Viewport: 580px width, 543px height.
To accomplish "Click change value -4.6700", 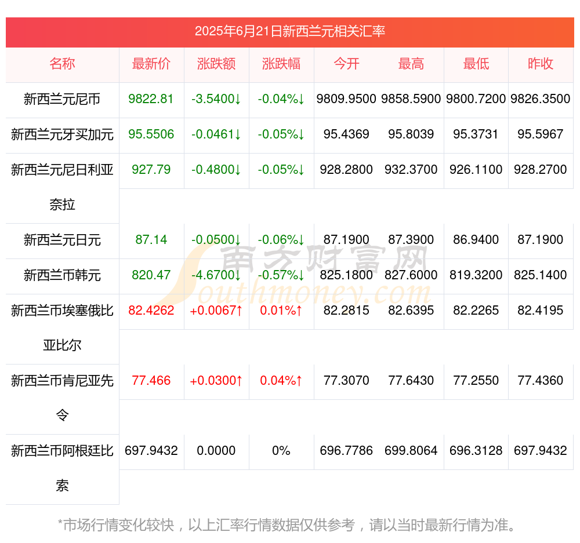I will pyautogui.click(x=216, y=275).
